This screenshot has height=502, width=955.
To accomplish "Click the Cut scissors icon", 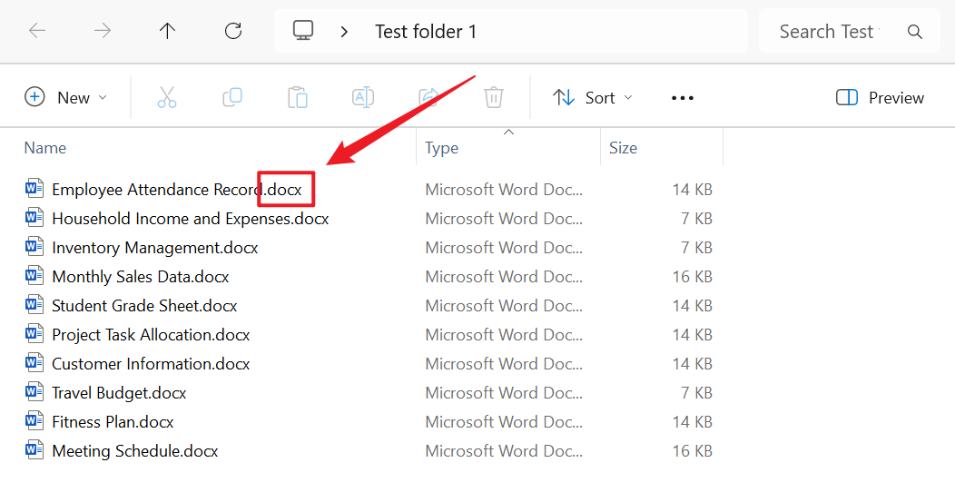I will click(x=167, y=98).
